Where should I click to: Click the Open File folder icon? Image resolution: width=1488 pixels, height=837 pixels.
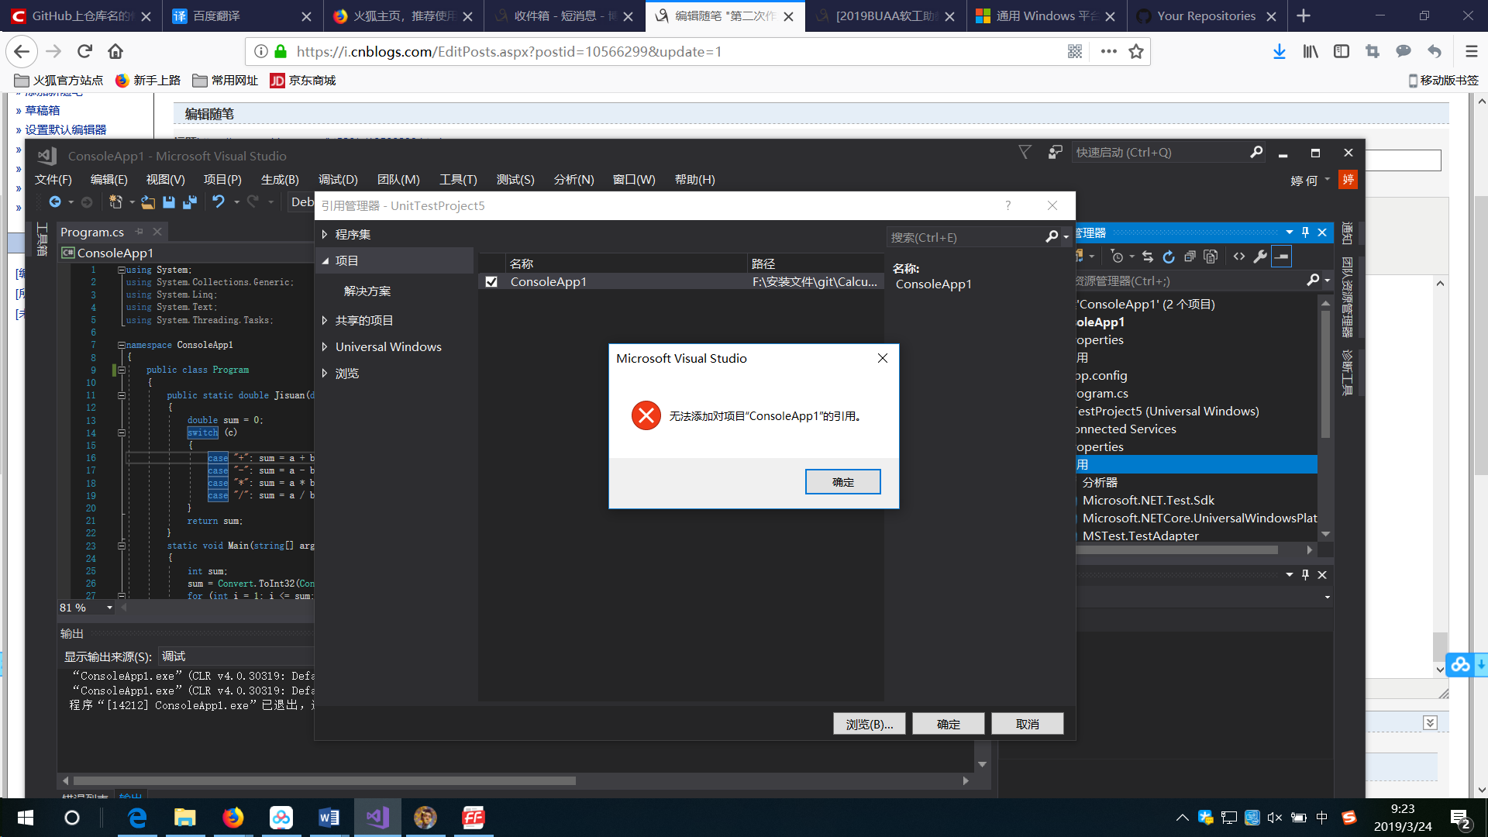click(x=148, y=202)
